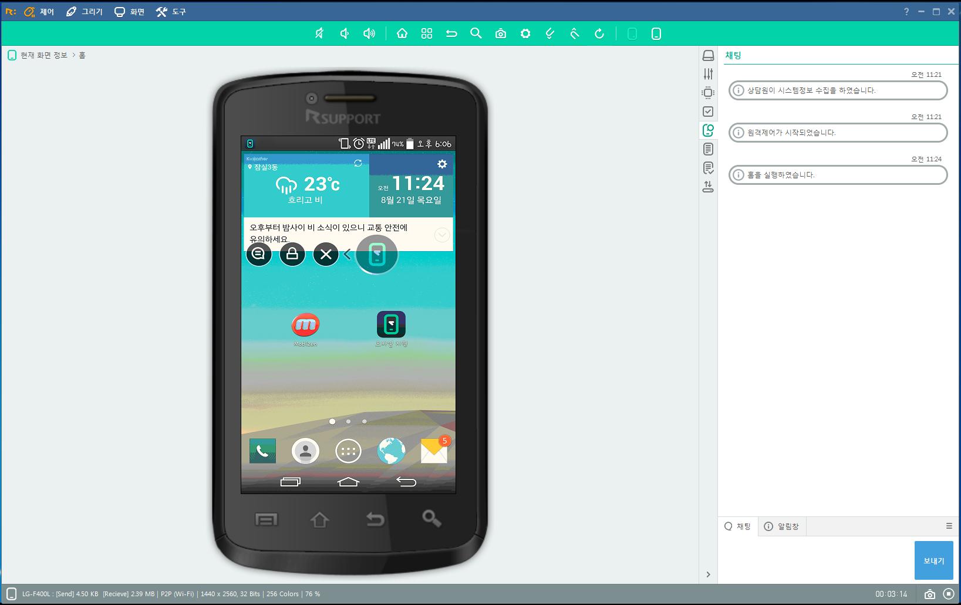Open the sliders settings icon in side panel

click(x=709, y=74)
